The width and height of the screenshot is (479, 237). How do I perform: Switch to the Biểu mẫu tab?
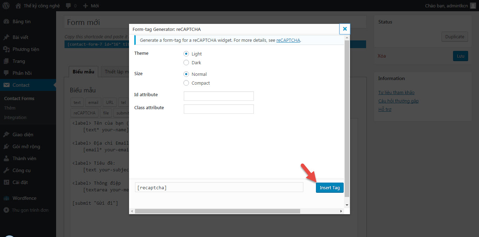tap(83, 72)
